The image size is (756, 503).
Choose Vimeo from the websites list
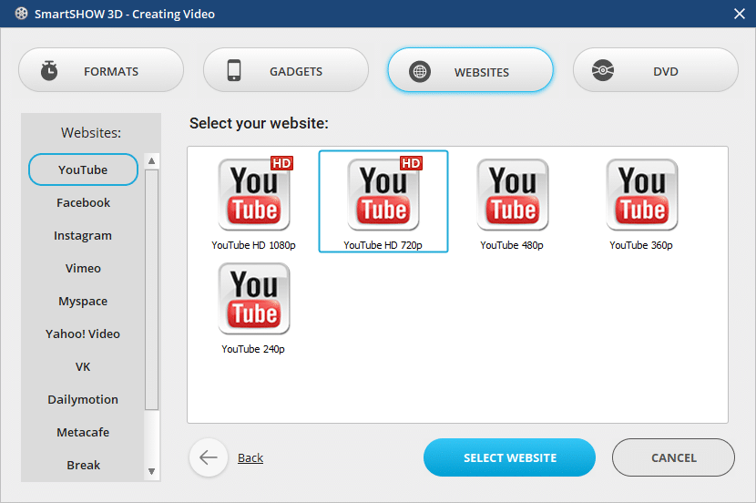coord(83,268)
